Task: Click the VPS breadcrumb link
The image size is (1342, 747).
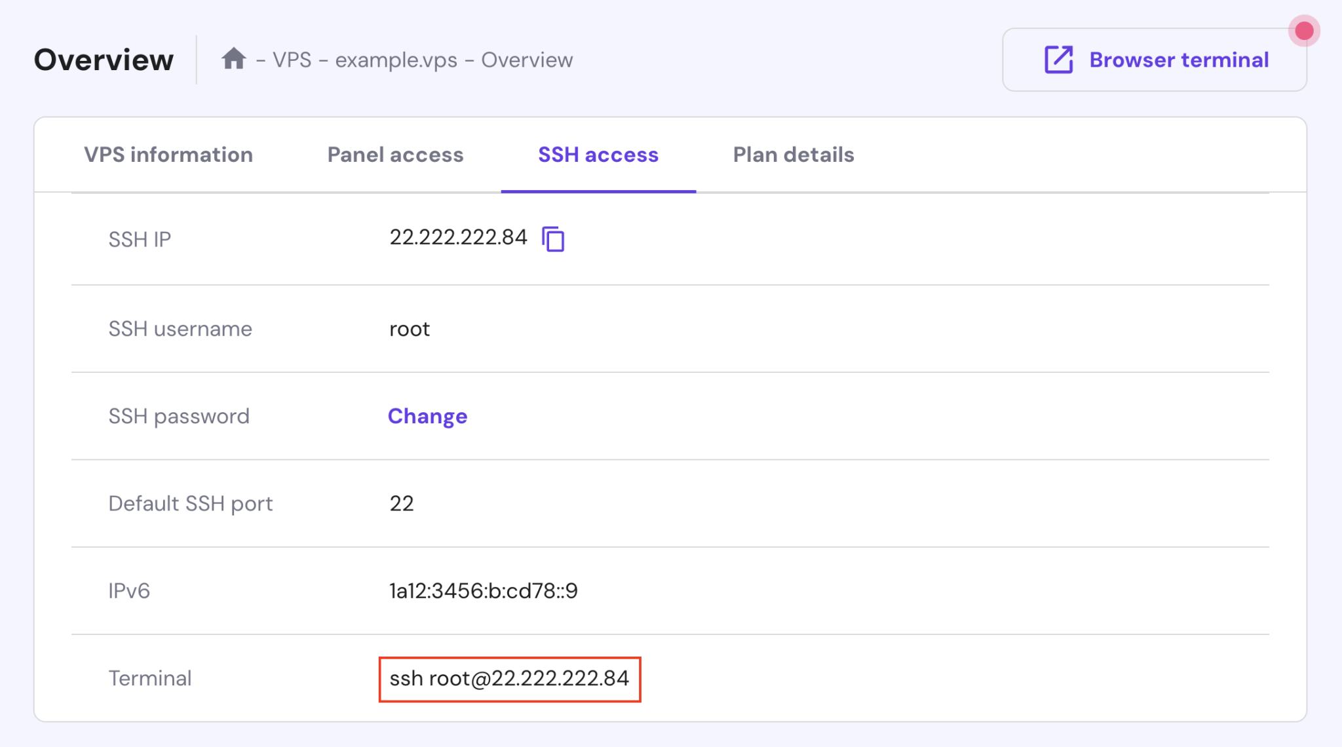Action: tap(292, 60)
